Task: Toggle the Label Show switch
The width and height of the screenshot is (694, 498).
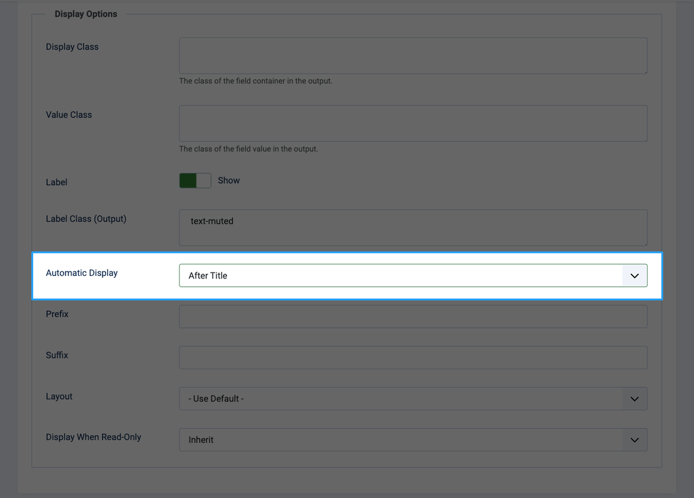Action: point(195,181)
